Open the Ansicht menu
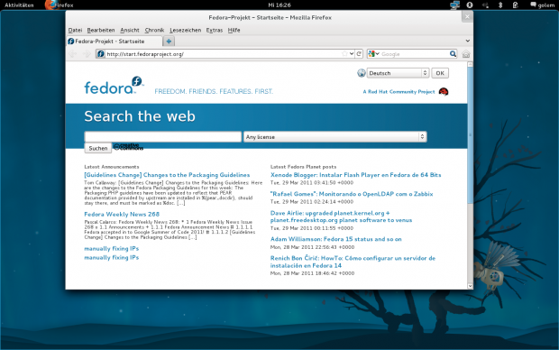Screen dimensions: 559x350 (130, 30)
